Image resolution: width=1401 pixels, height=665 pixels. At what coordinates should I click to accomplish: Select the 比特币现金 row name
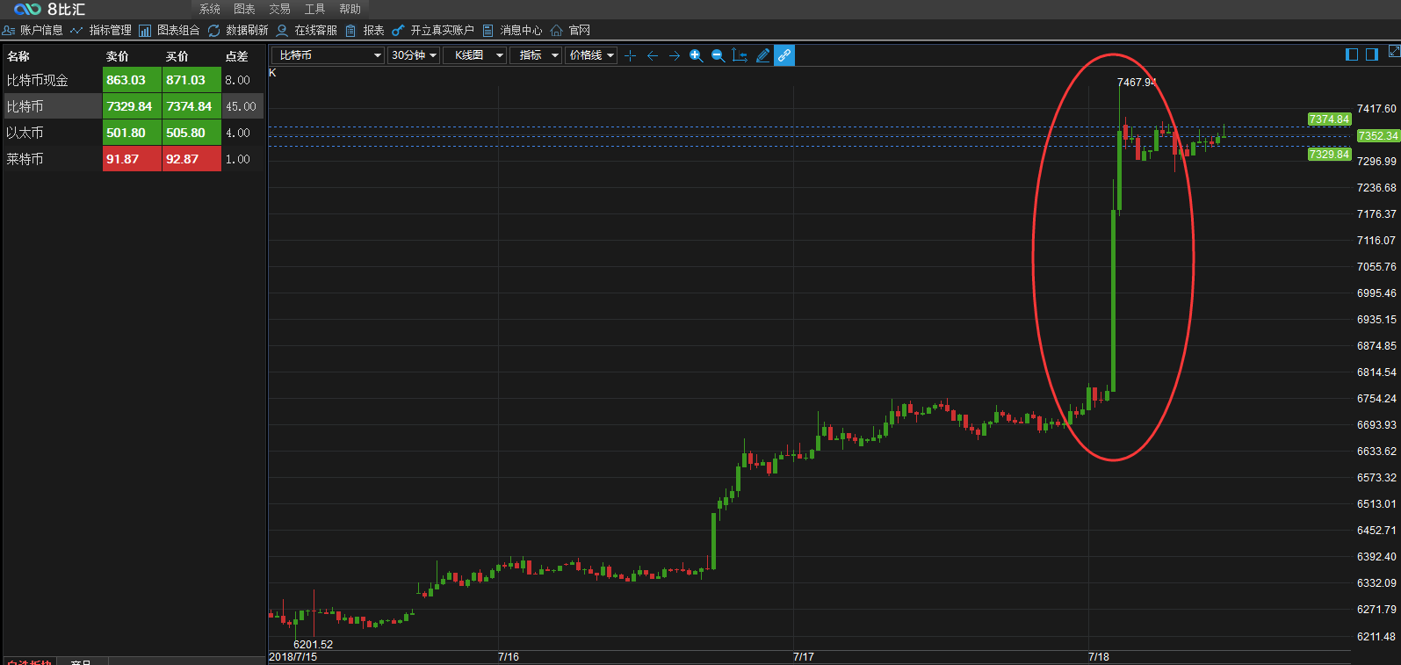[38, 80]
